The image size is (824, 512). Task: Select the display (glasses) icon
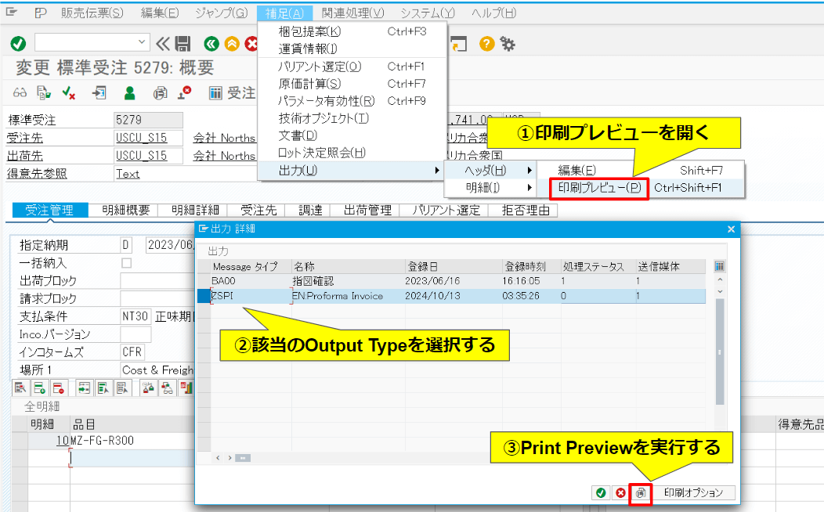point(22,93)
